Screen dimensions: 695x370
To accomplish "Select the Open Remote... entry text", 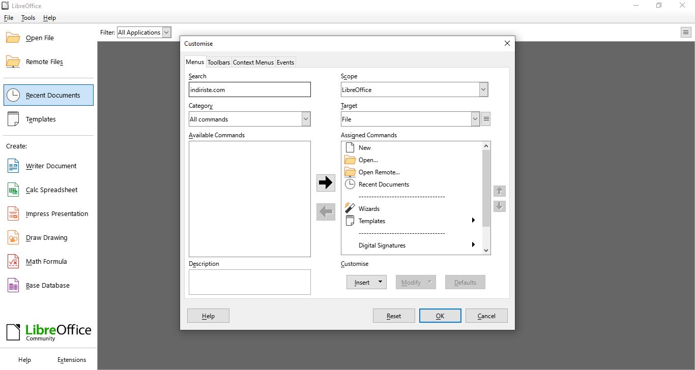I will [379, 172].
